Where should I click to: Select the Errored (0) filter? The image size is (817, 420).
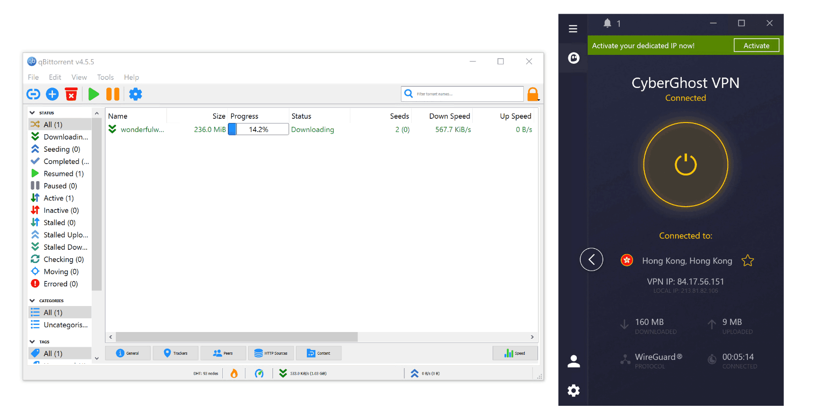point(60,284)
